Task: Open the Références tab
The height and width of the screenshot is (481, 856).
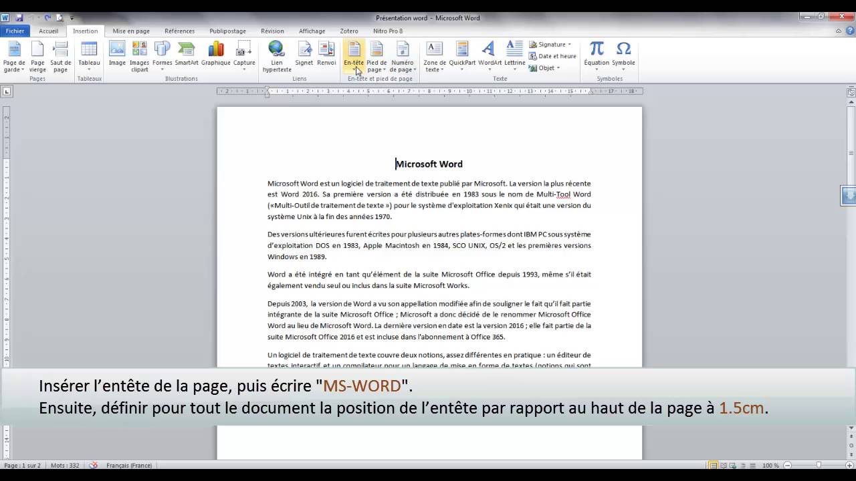Action: point(179,31)
